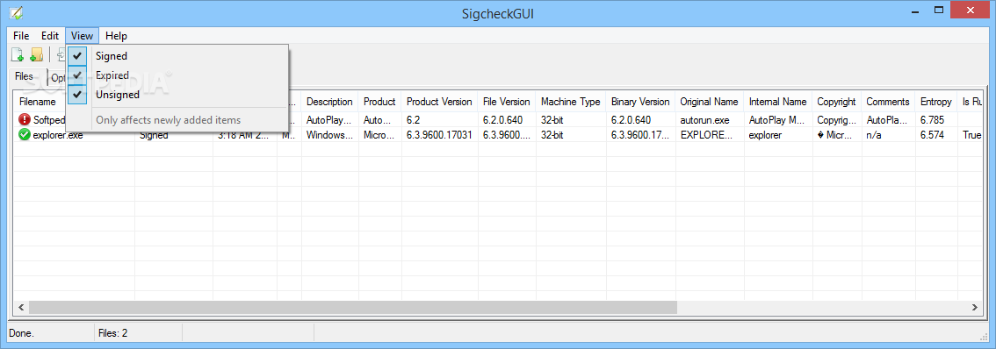Click the horizontal scrollbar thumb
The height and width of the screenshot is (349, 996).
tap(352, 307)
